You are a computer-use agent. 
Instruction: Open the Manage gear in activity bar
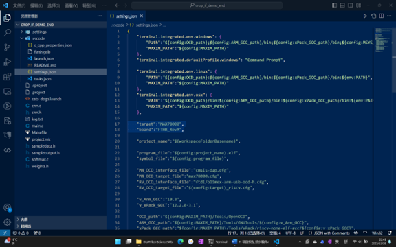7,222
